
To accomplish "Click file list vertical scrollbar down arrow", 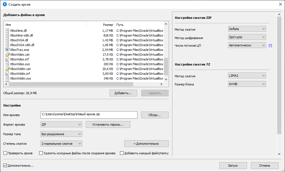I will [x=166, y=80].
